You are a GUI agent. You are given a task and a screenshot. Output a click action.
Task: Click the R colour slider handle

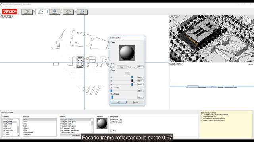[132, 77]
